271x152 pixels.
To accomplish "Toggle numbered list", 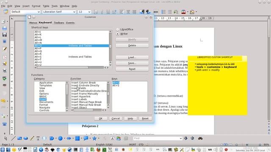I will coord(163,12).
